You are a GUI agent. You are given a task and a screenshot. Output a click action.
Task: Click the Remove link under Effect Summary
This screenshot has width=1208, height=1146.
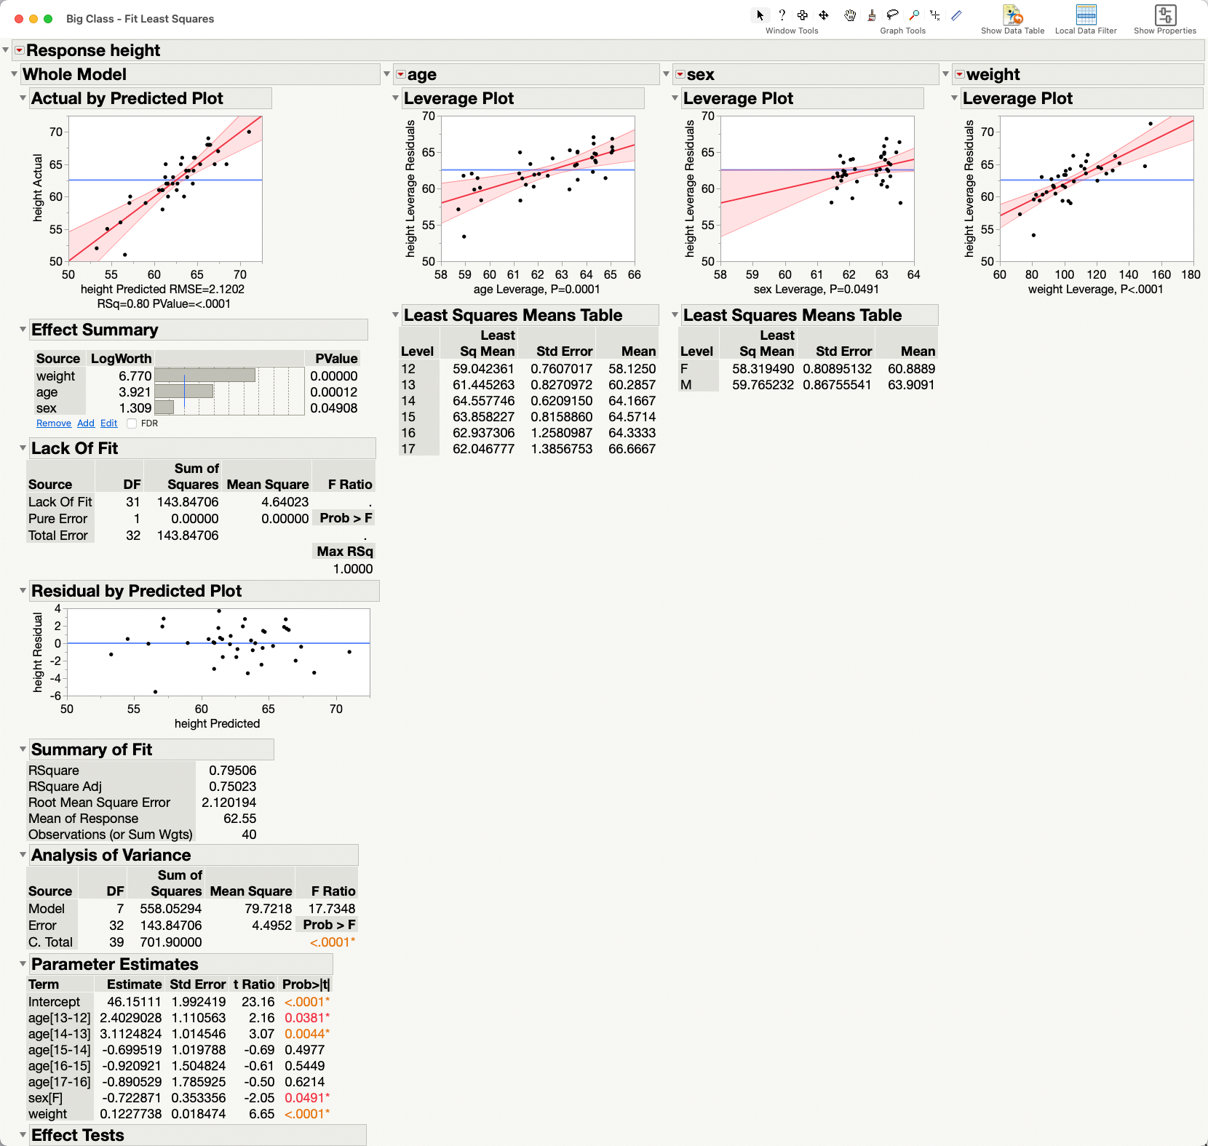click(x=53, y=423)
